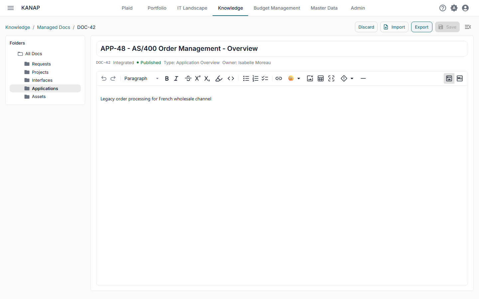479x299 pixels.
Task: Go to the Budget Management tab
Action: point(277,8)
